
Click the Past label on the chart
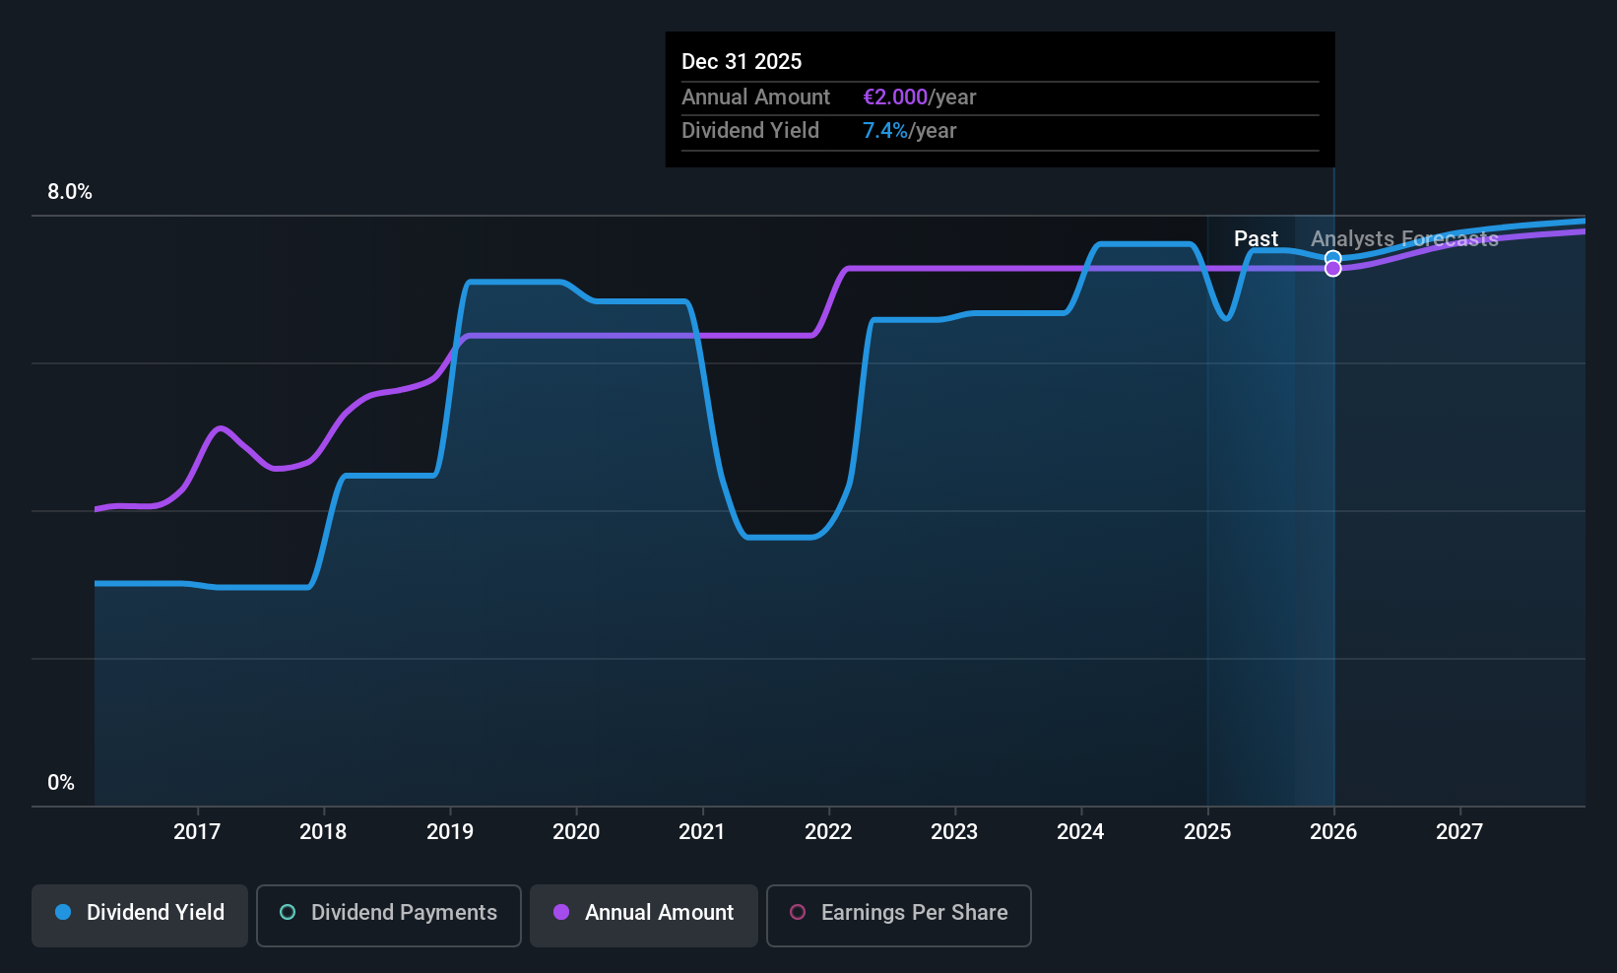coord(1256,238)
